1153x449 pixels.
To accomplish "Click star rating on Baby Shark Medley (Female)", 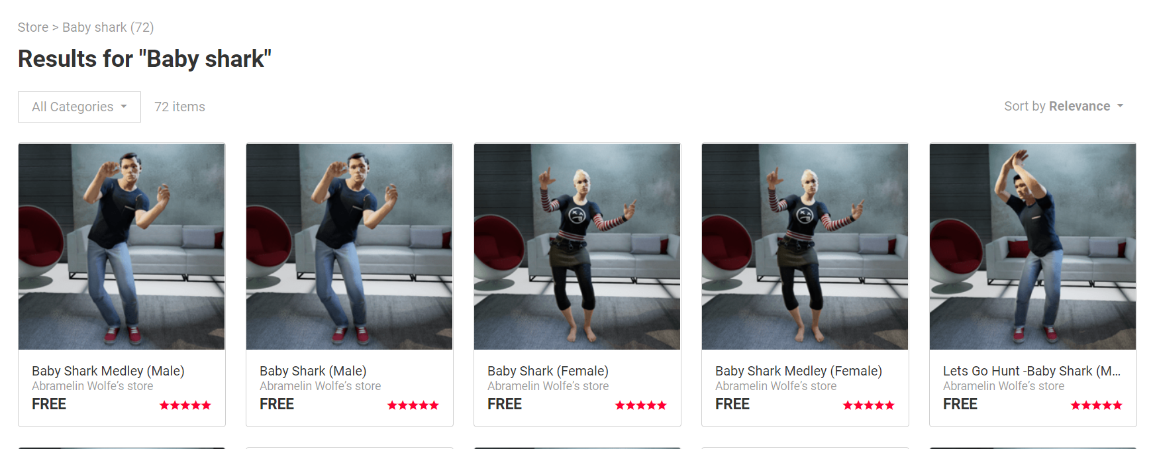I will [869, 405].
